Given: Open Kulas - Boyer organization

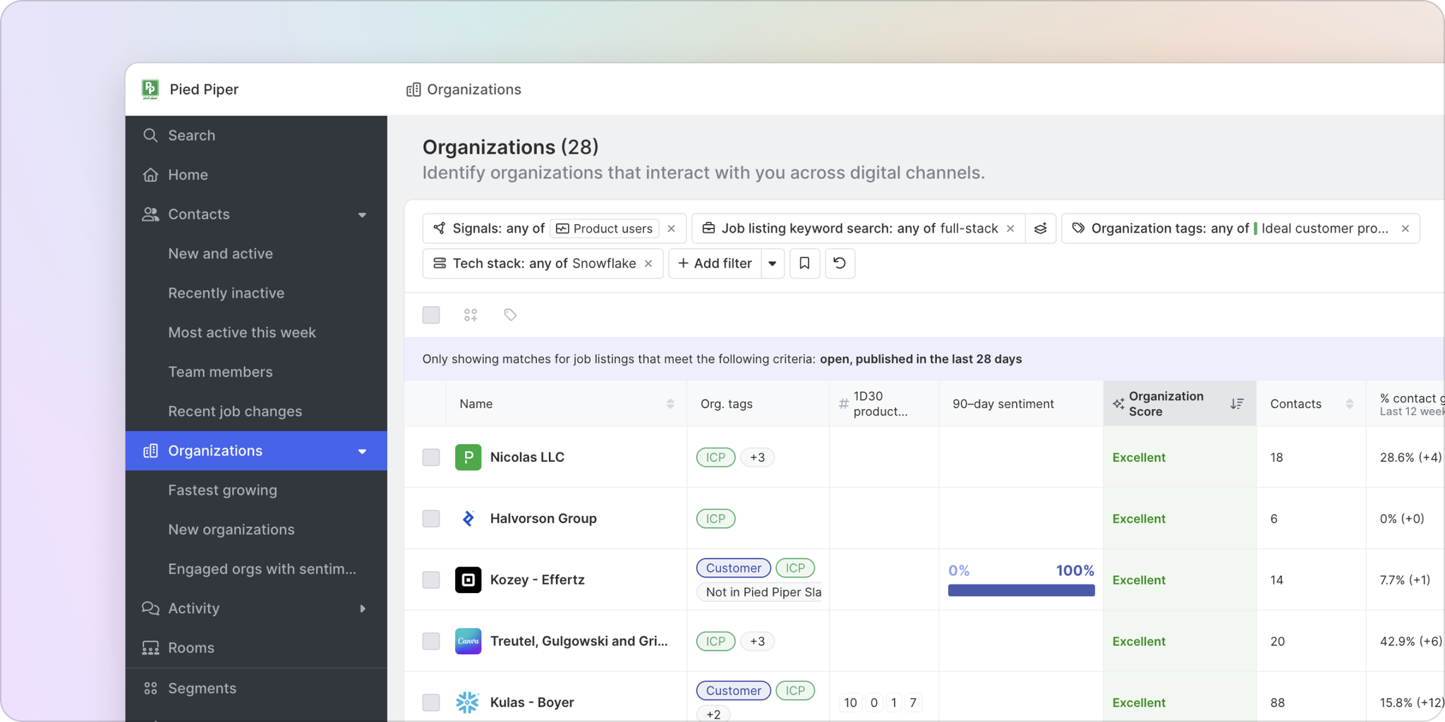Looking at the screenshot, I should point(532,703).
